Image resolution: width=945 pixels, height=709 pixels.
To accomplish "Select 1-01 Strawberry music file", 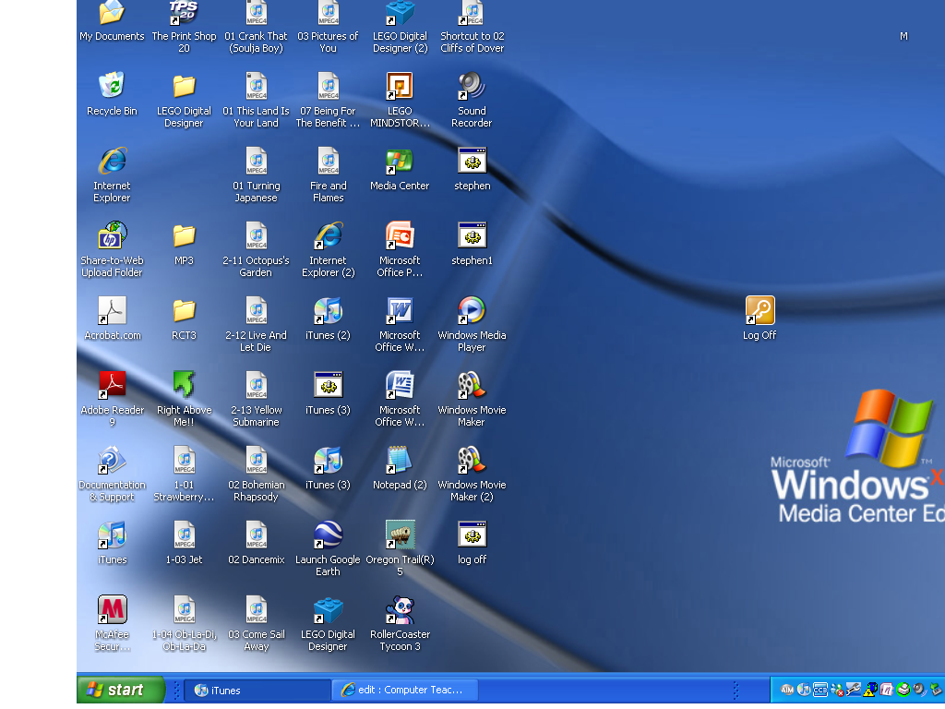I will click(184, 474).
